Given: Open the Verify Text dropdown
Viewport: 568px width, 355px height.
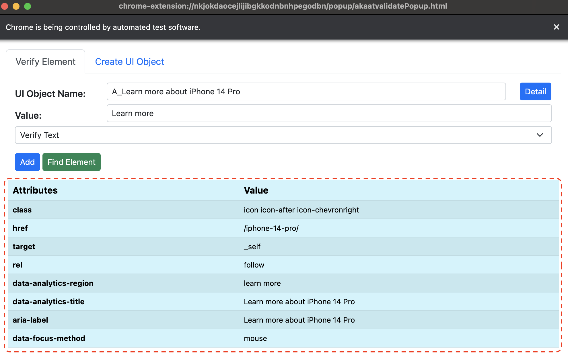Looking at the screenshot, I should [x=283, y=135].
